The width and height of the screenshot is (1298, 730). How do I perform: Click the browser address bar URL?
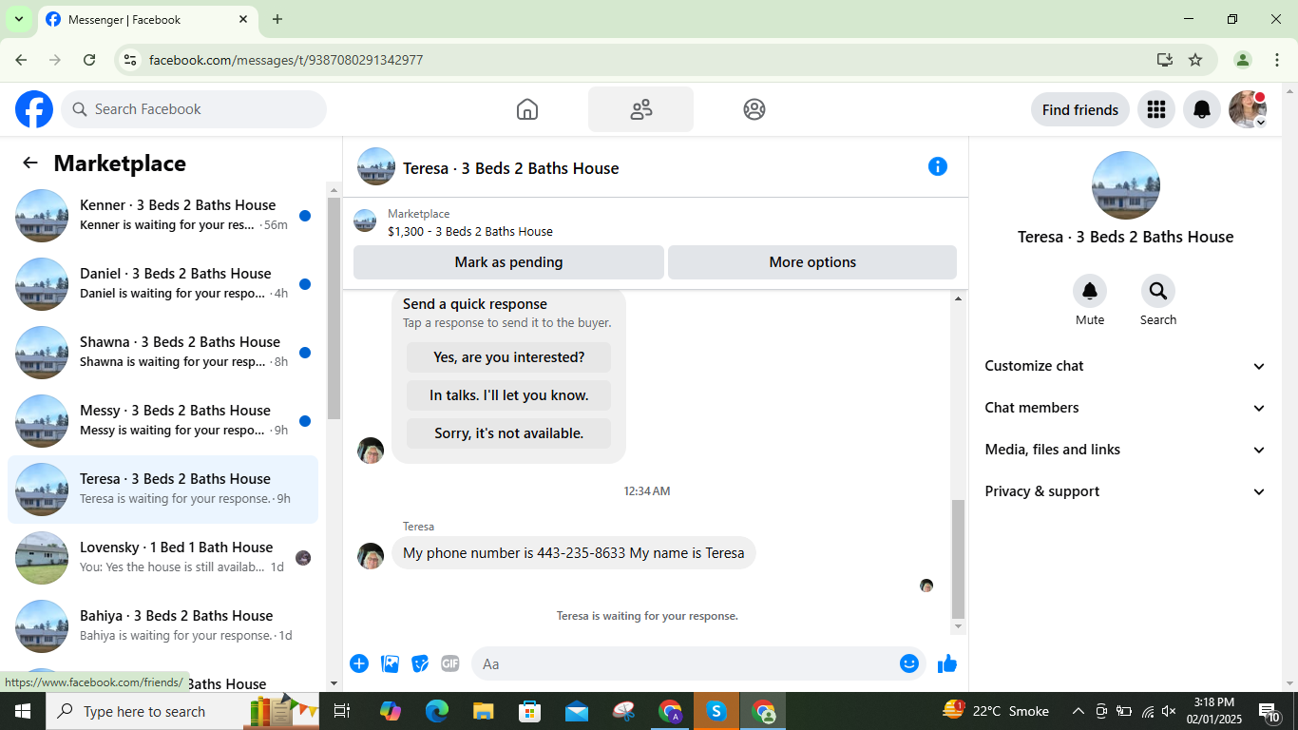[x=286, y=60]
